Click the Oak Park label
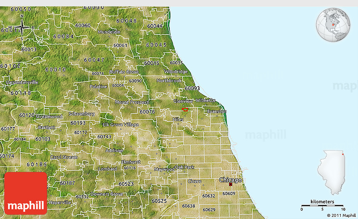 [184, 167]
